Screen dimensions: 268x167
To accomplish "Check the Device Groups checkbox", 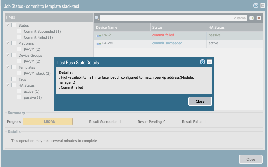I will 14,55.
